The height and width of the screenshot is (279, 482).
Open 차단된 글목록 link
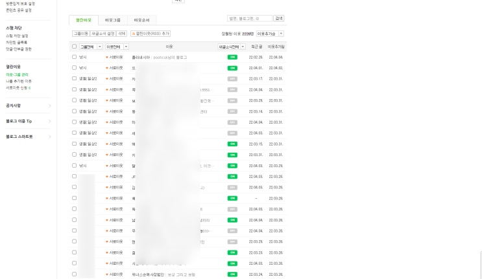[17, 43]
